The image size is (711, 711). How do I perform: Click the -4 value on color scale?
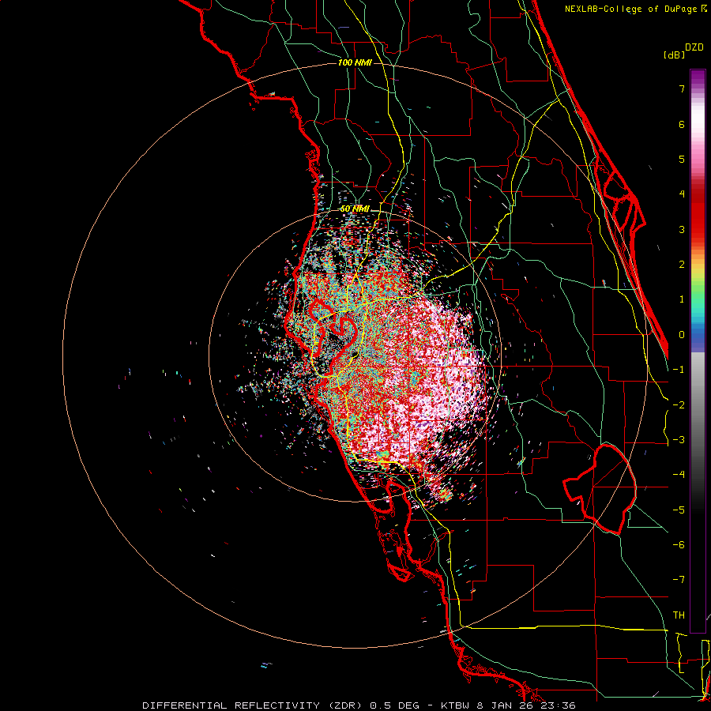(679, 475)
